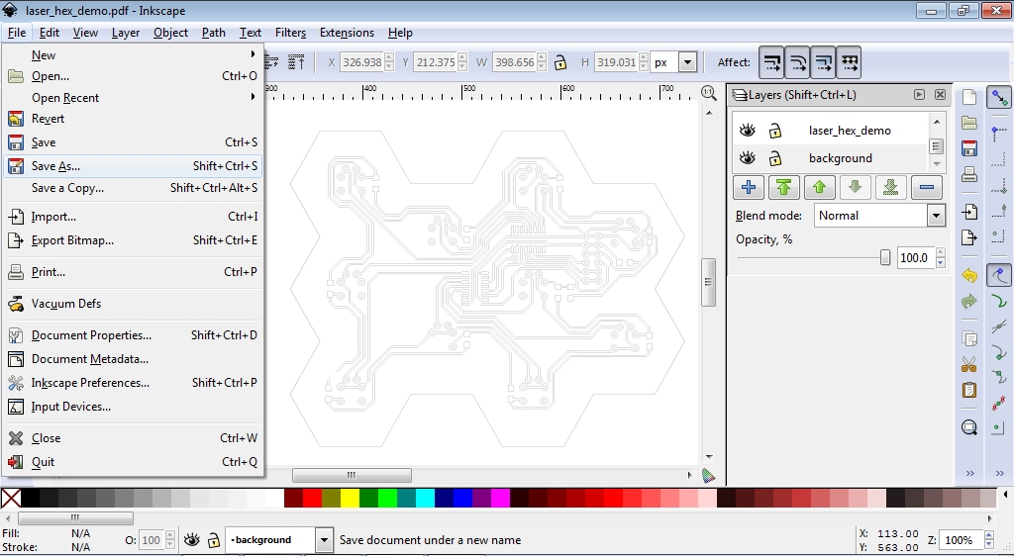The image size is (1014, 556).
Task: Select the yellow color swatch in palette
Action: [x=350, y=498]
